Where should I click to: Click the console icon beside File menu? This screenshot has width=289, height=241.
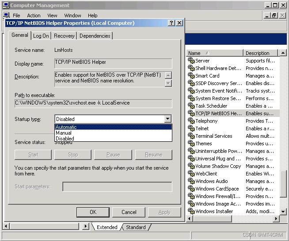click(6, 15)
